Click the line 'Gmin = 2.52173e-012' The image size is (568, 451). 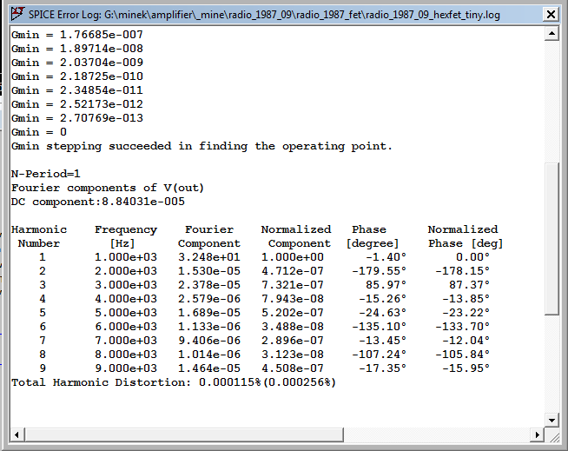(x=77, y=104)
